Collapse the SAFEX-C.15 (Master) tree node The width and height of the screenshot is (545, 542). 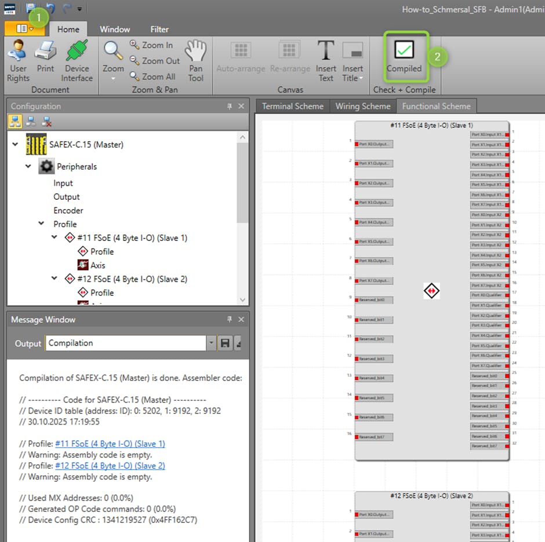pyautogui.click(x=16, y=144)
